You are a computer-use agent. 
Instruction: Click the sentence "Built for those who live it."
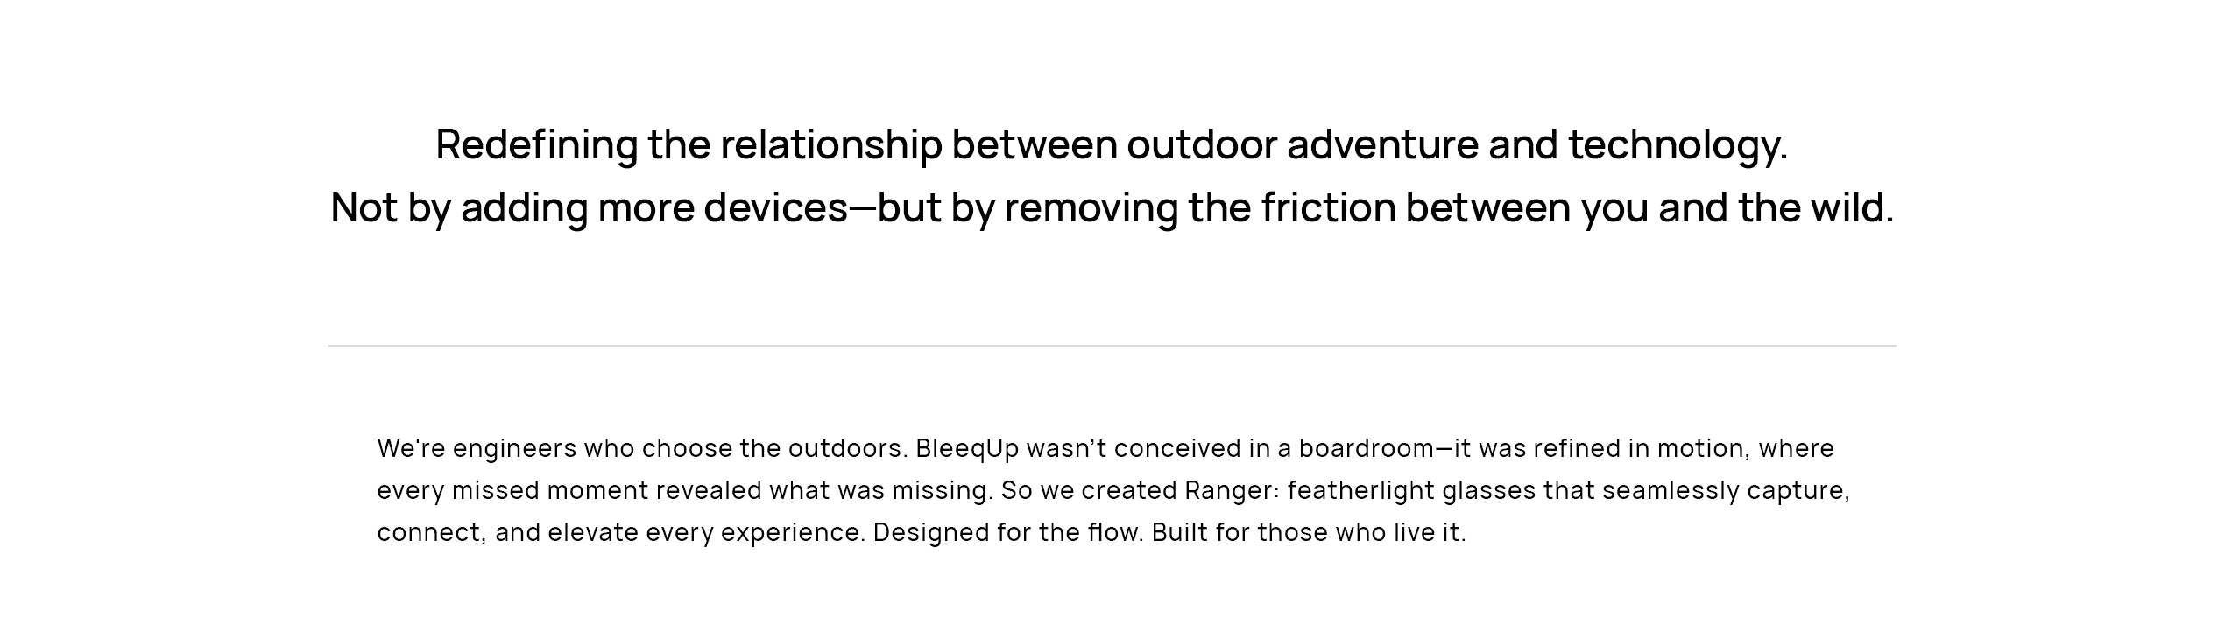pos(1308,532)
